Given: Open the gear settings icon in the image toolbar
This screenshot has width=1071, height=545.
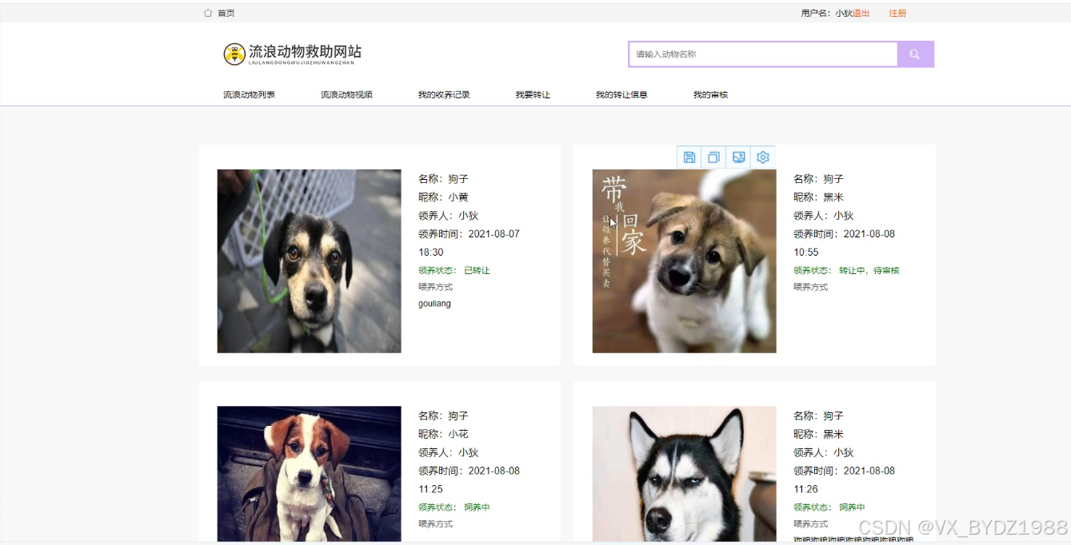Looking at the screenshot, I should coord(763,157).
